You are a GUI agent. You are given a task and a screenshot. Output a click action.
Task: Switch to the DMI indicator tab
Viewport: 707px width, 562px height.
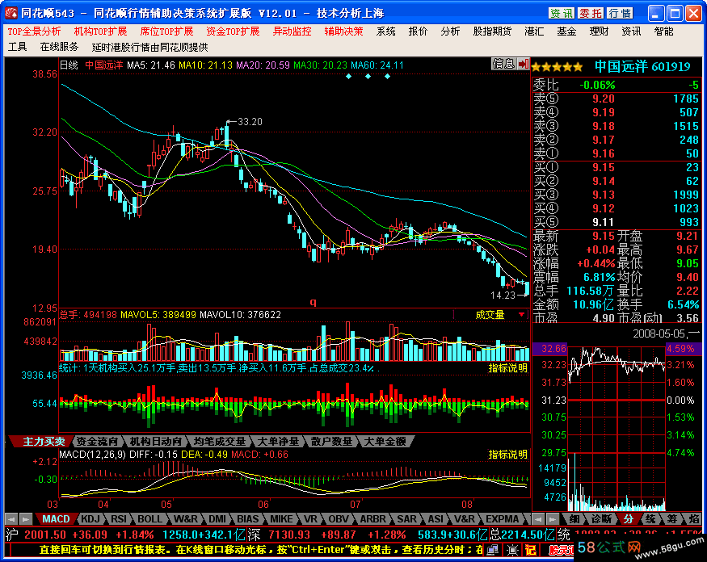click(x=217, y=519)
